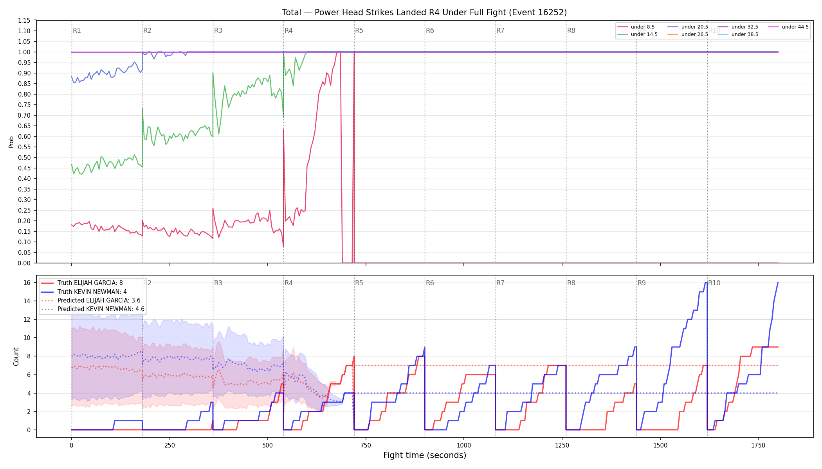Click the chart title mentioning Event 16252
This screenshot has height=469, width=822.
click(x=424, y=13)
